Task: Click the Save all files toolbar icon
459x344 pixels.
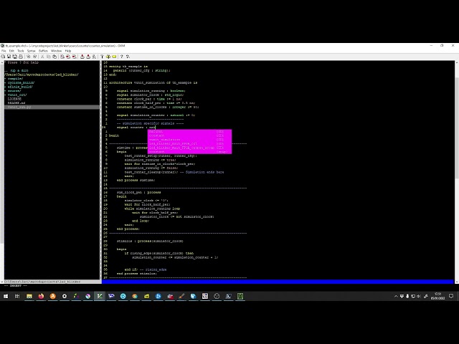Action: (14, 57)
